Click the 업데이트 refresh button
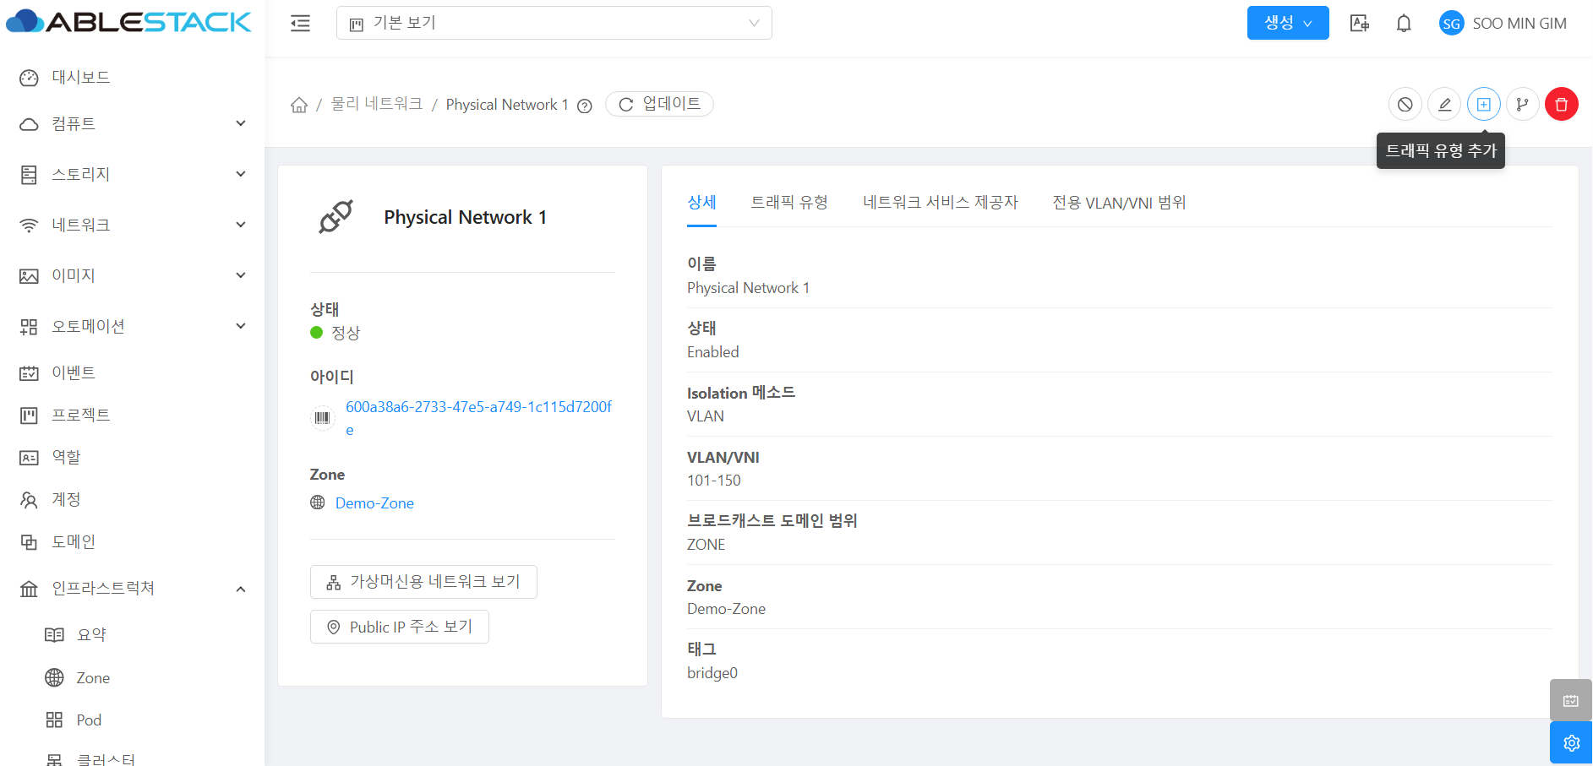The height and width of the screenshot is (766, 1593). click(659, 104)
